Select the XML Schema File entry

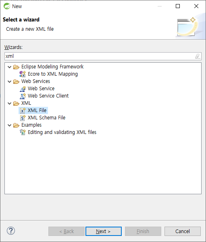click(46, 118)
